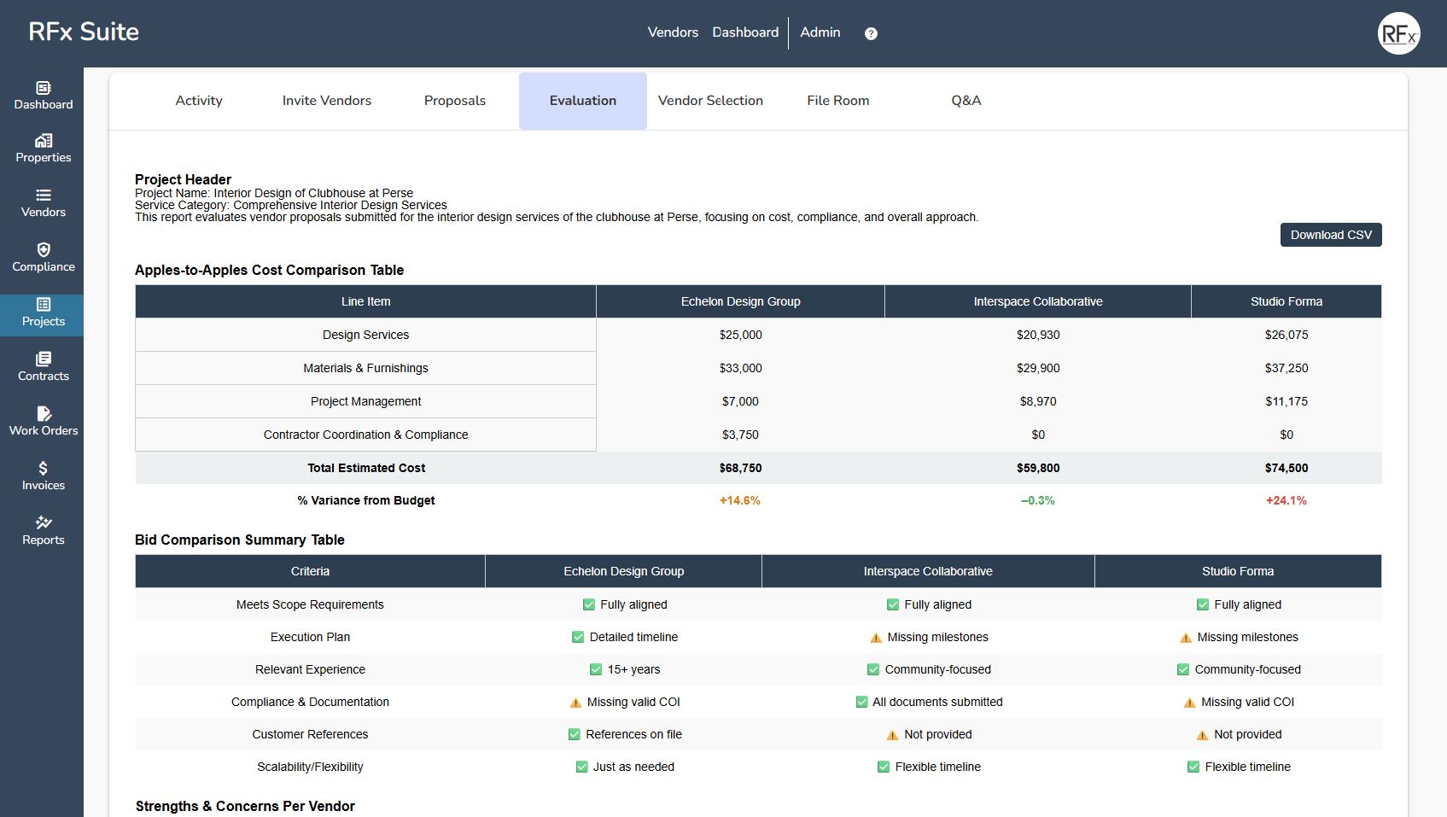Open Contracts from the sidebar
This screenshot has height=817, width=1447.
pyautogui.click(x=44, y=359)
